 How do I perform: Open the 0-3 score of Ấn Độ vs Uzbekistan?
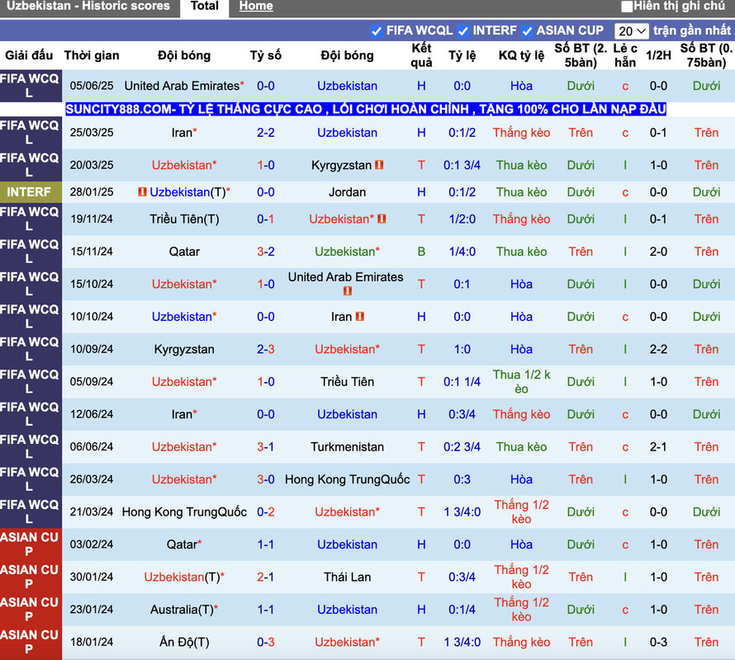pyautogui.click(x=266, y=642)
